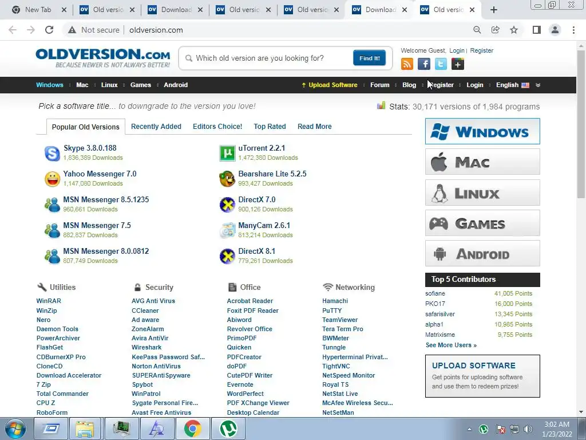Click the share page icon in address bar
Viewport: 586px width, 440px height.
495,30
